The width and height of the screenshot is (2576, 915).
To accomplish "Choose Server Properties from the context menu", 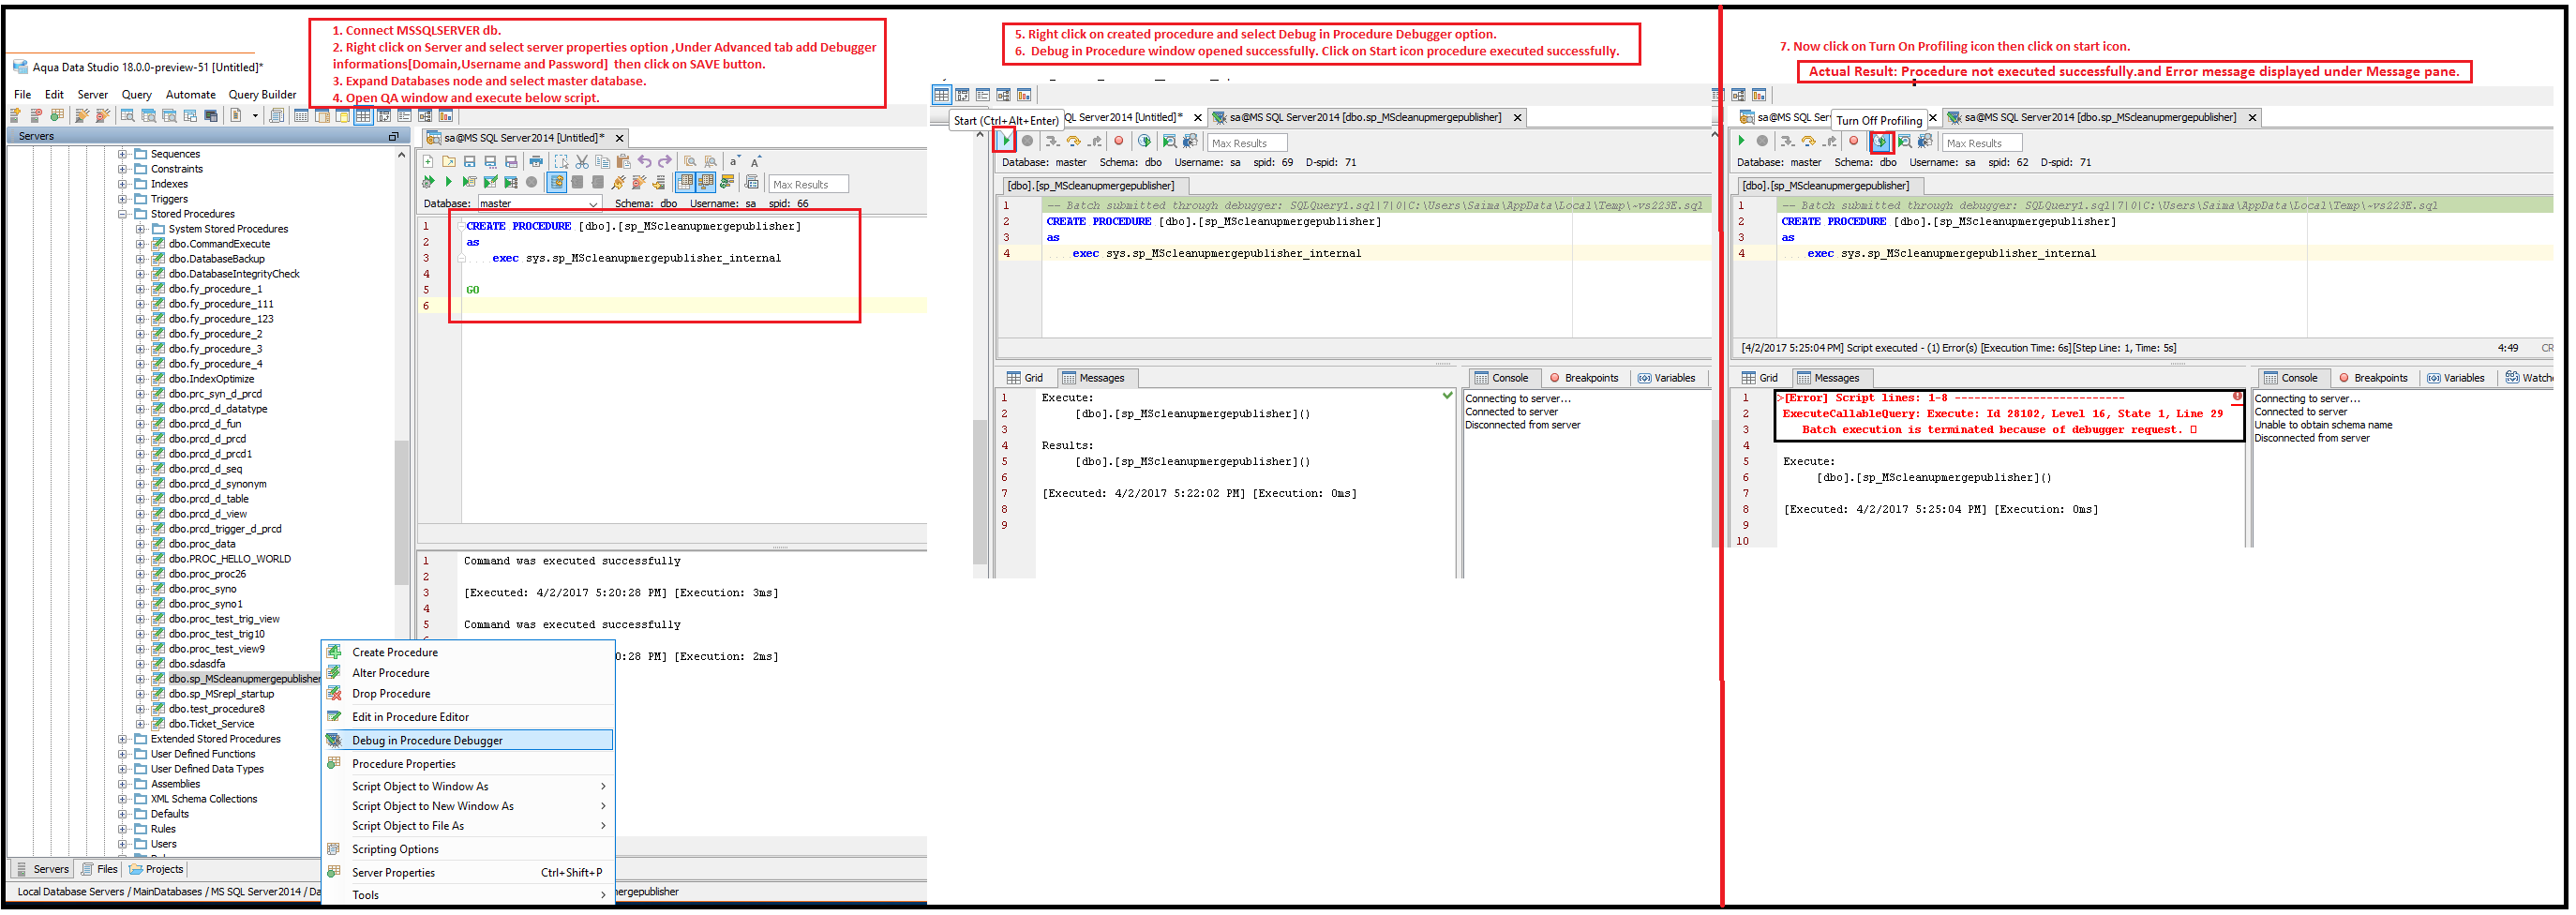I will click(468, 872).
